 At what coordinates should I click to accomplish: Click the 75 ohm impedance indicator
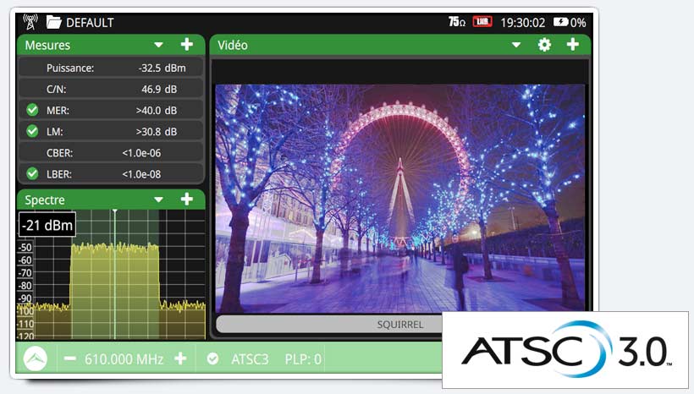tap(457, 22)
